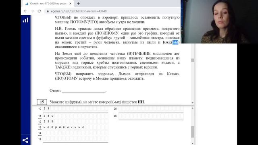Select the "Онлайн тест ЕГЭ 2020" tab
The width and height of the screenshot is (258, 145).
pos(48,4)
